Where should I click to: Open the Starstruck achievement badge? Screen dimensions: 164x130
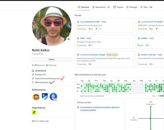click(x=36, y=97)
